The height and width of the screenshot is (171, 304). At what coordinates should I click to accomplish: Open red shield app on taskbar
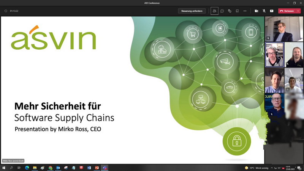point(81,168)
